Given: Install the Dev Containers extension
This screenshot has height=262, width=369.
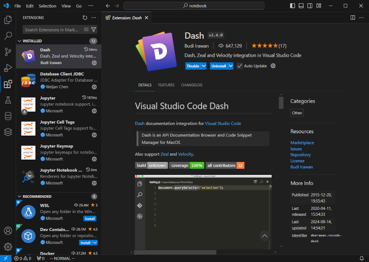Looking at the screenshot, I should point(85,243).
